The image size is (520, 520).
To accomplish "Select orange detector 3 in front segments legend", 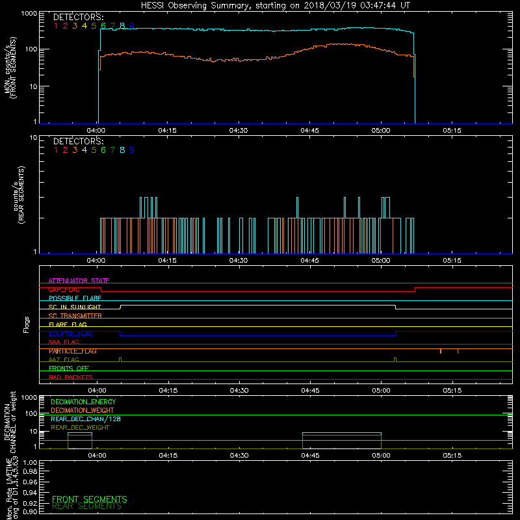I will (x=75, y=26).
